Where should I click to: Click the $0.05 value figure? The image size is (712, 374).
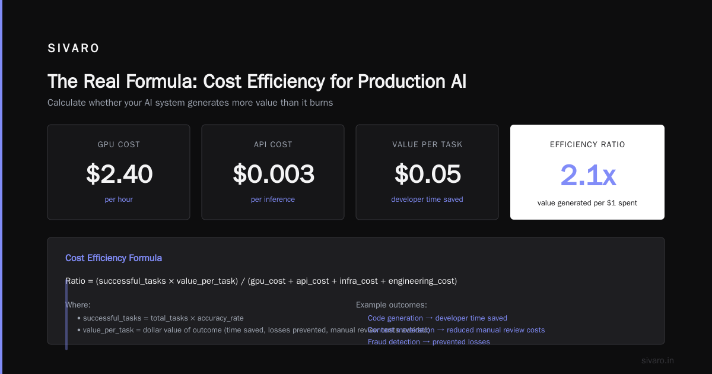pyautogui.click(x=427, y=174)
